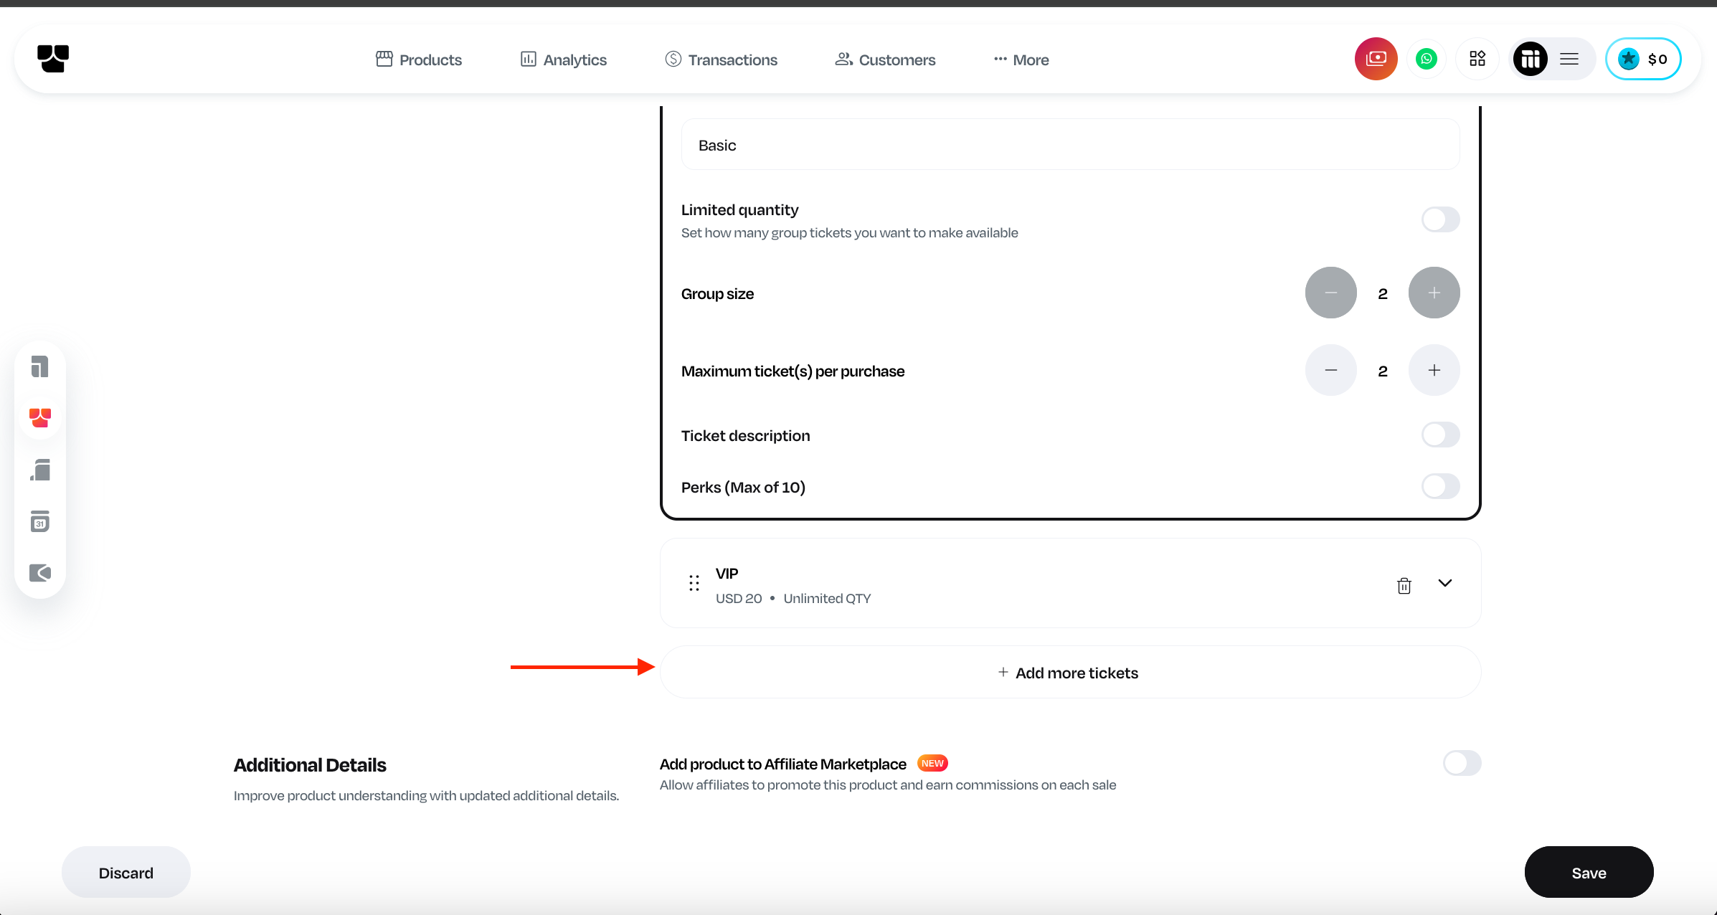Open the Transactions page
Viewport: 1717px width, 915px height.
722,60
